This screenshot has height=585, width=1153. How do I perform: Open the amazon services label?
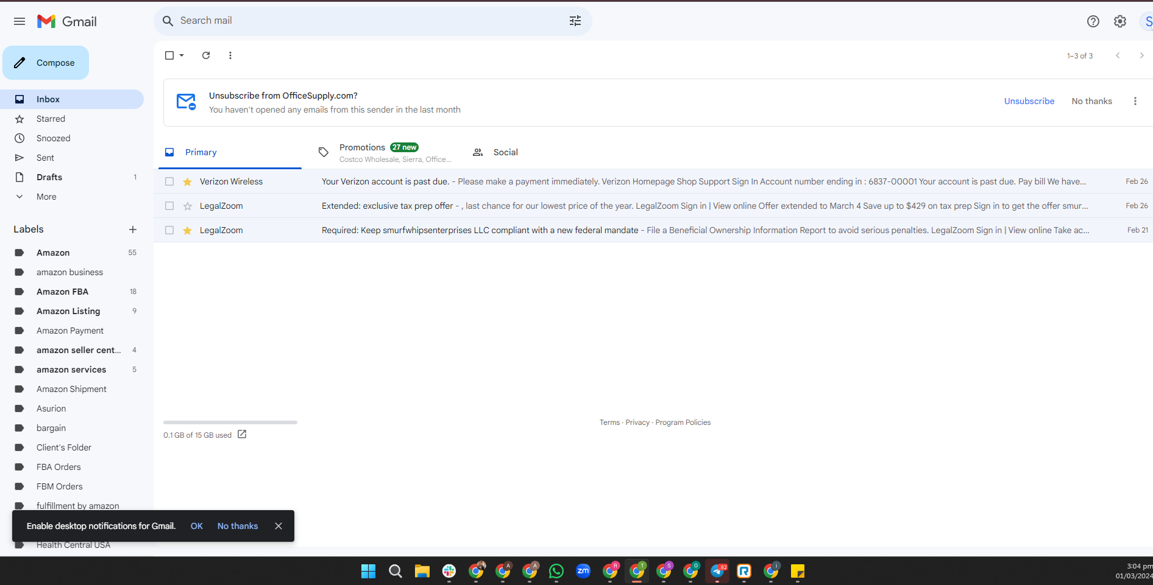[x=72, y=370]
